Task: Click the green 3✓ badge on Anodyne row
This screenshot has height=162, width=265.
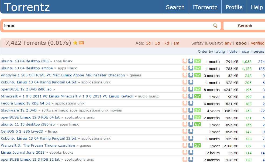Action: pos(197,75)
